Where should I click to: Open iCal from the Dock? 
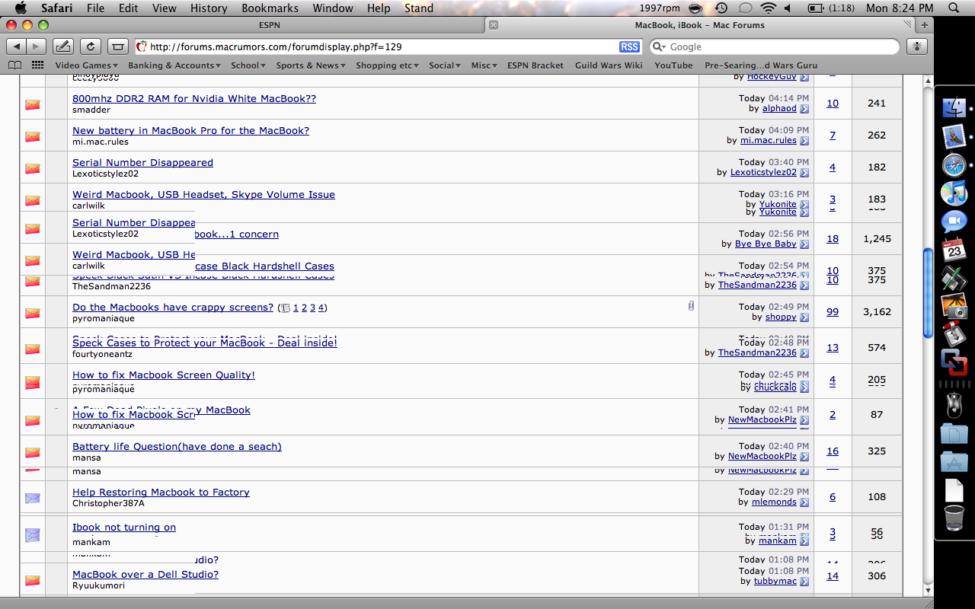(954, 250)
